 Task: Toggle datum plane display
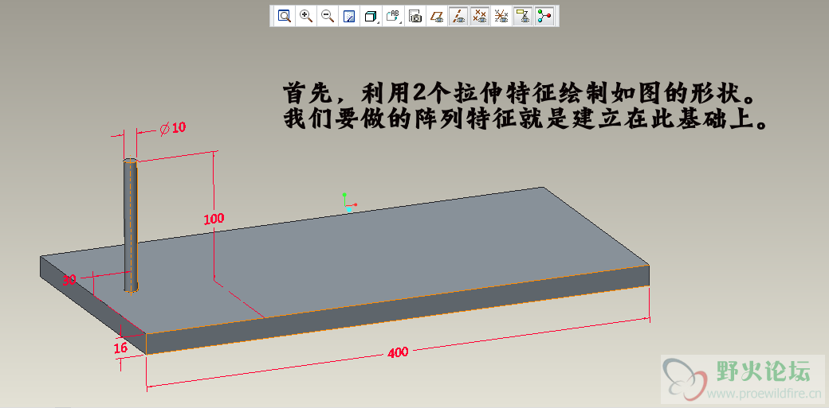point(437,16)
